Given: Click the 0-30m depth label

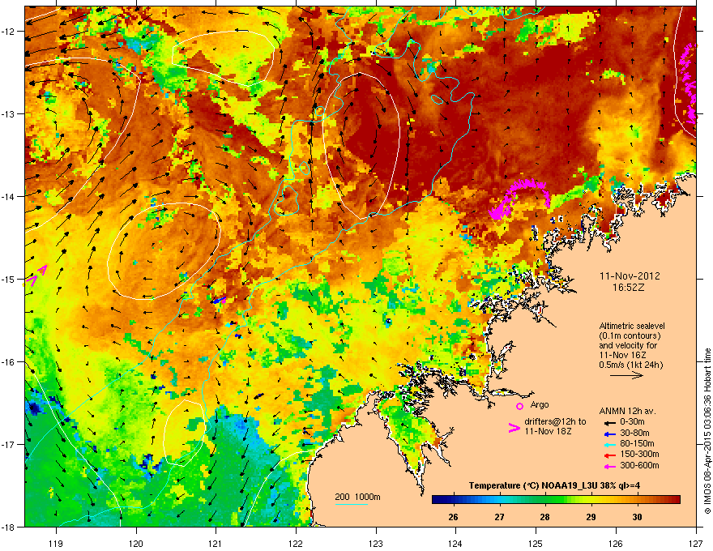Looking at the screenshot, I should [x=632, y=422].
